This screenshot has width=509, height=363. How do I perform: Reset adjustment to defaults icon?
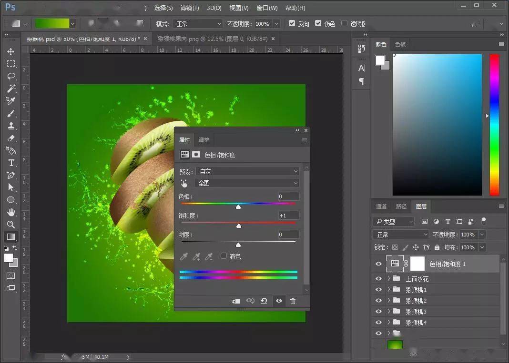click(x=264, y=301)
